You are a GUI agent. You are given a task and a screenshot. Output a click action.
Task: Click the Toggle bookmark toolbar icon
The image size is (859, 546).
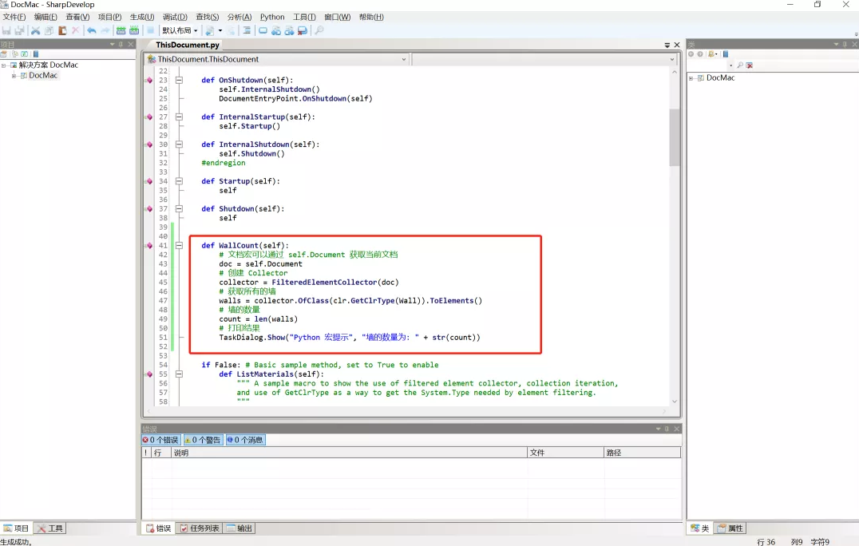point(263,30)
